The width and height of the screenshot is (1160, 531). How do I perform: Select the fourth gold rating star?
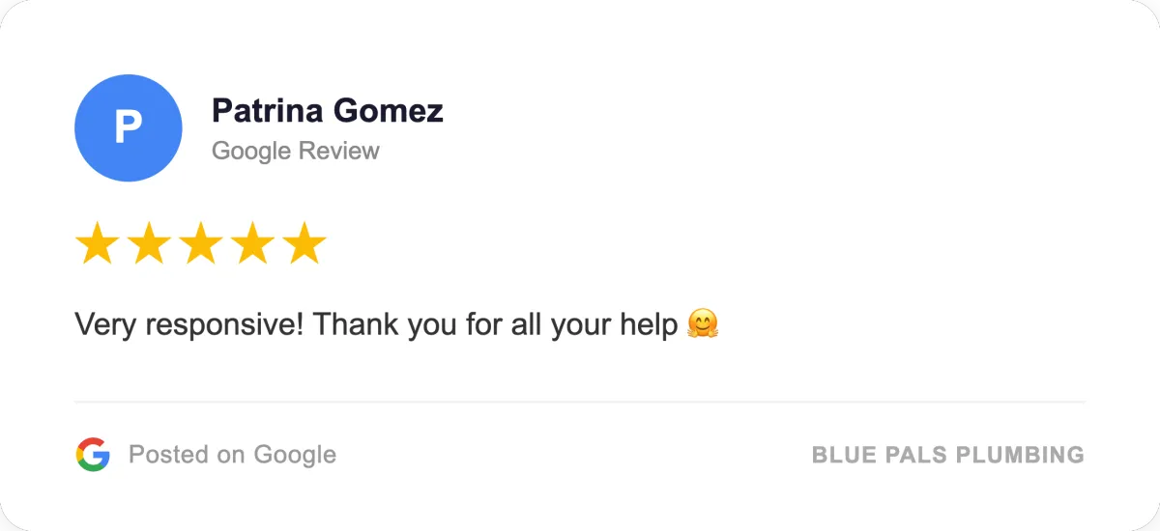pos(252,243)
